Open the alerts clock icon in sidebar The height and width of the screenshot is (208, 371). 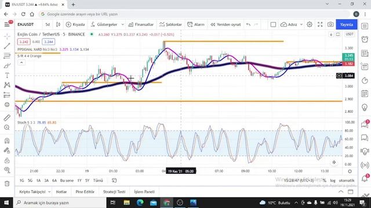(x=365, y=39)
